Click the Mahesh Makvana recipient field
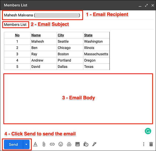The width and height of the screenshot is (156, 151). (x=42, y=15)
